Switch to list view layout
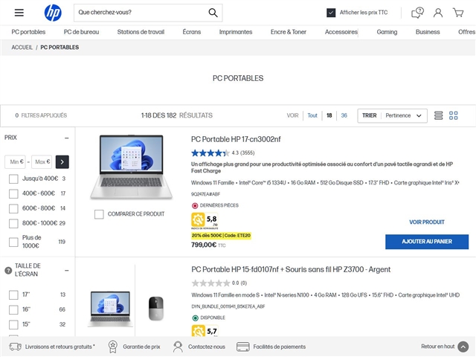 pyautogui.click(x=438, y=115)
